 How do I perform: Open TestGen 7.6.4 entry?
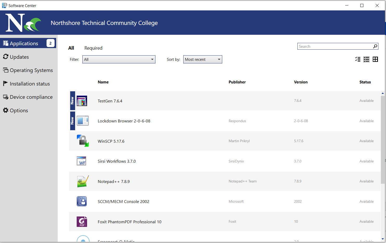(225, 101)
